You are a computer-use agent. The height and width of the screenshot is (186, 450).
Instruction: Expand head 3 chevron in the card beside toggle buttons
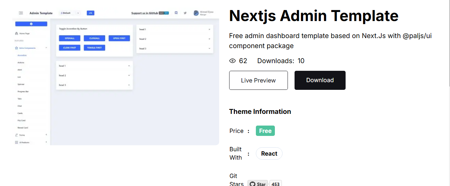click(209, 49)
